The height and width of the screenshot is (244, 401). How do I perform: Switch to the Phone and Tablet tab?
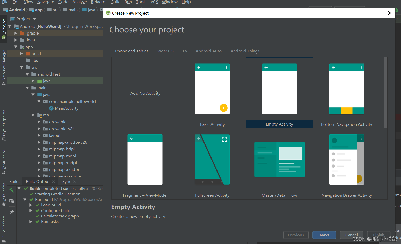[132, 51]
